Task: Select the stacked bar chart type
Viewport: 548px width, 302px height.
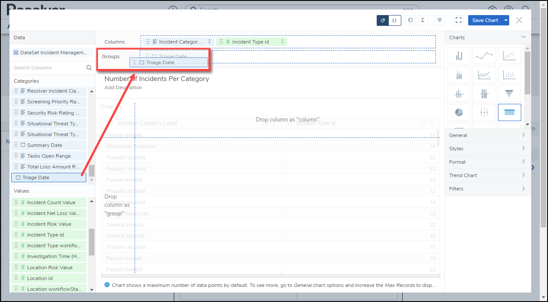Action: (459, 75)
